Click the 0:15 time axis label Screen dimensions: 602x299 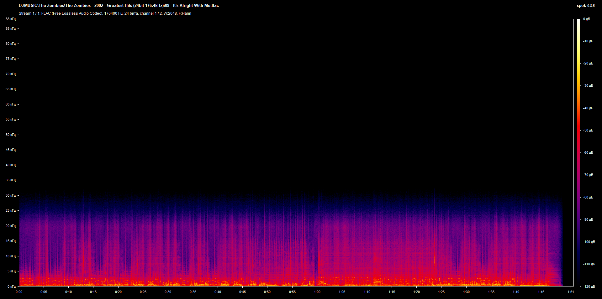point(93,292)
